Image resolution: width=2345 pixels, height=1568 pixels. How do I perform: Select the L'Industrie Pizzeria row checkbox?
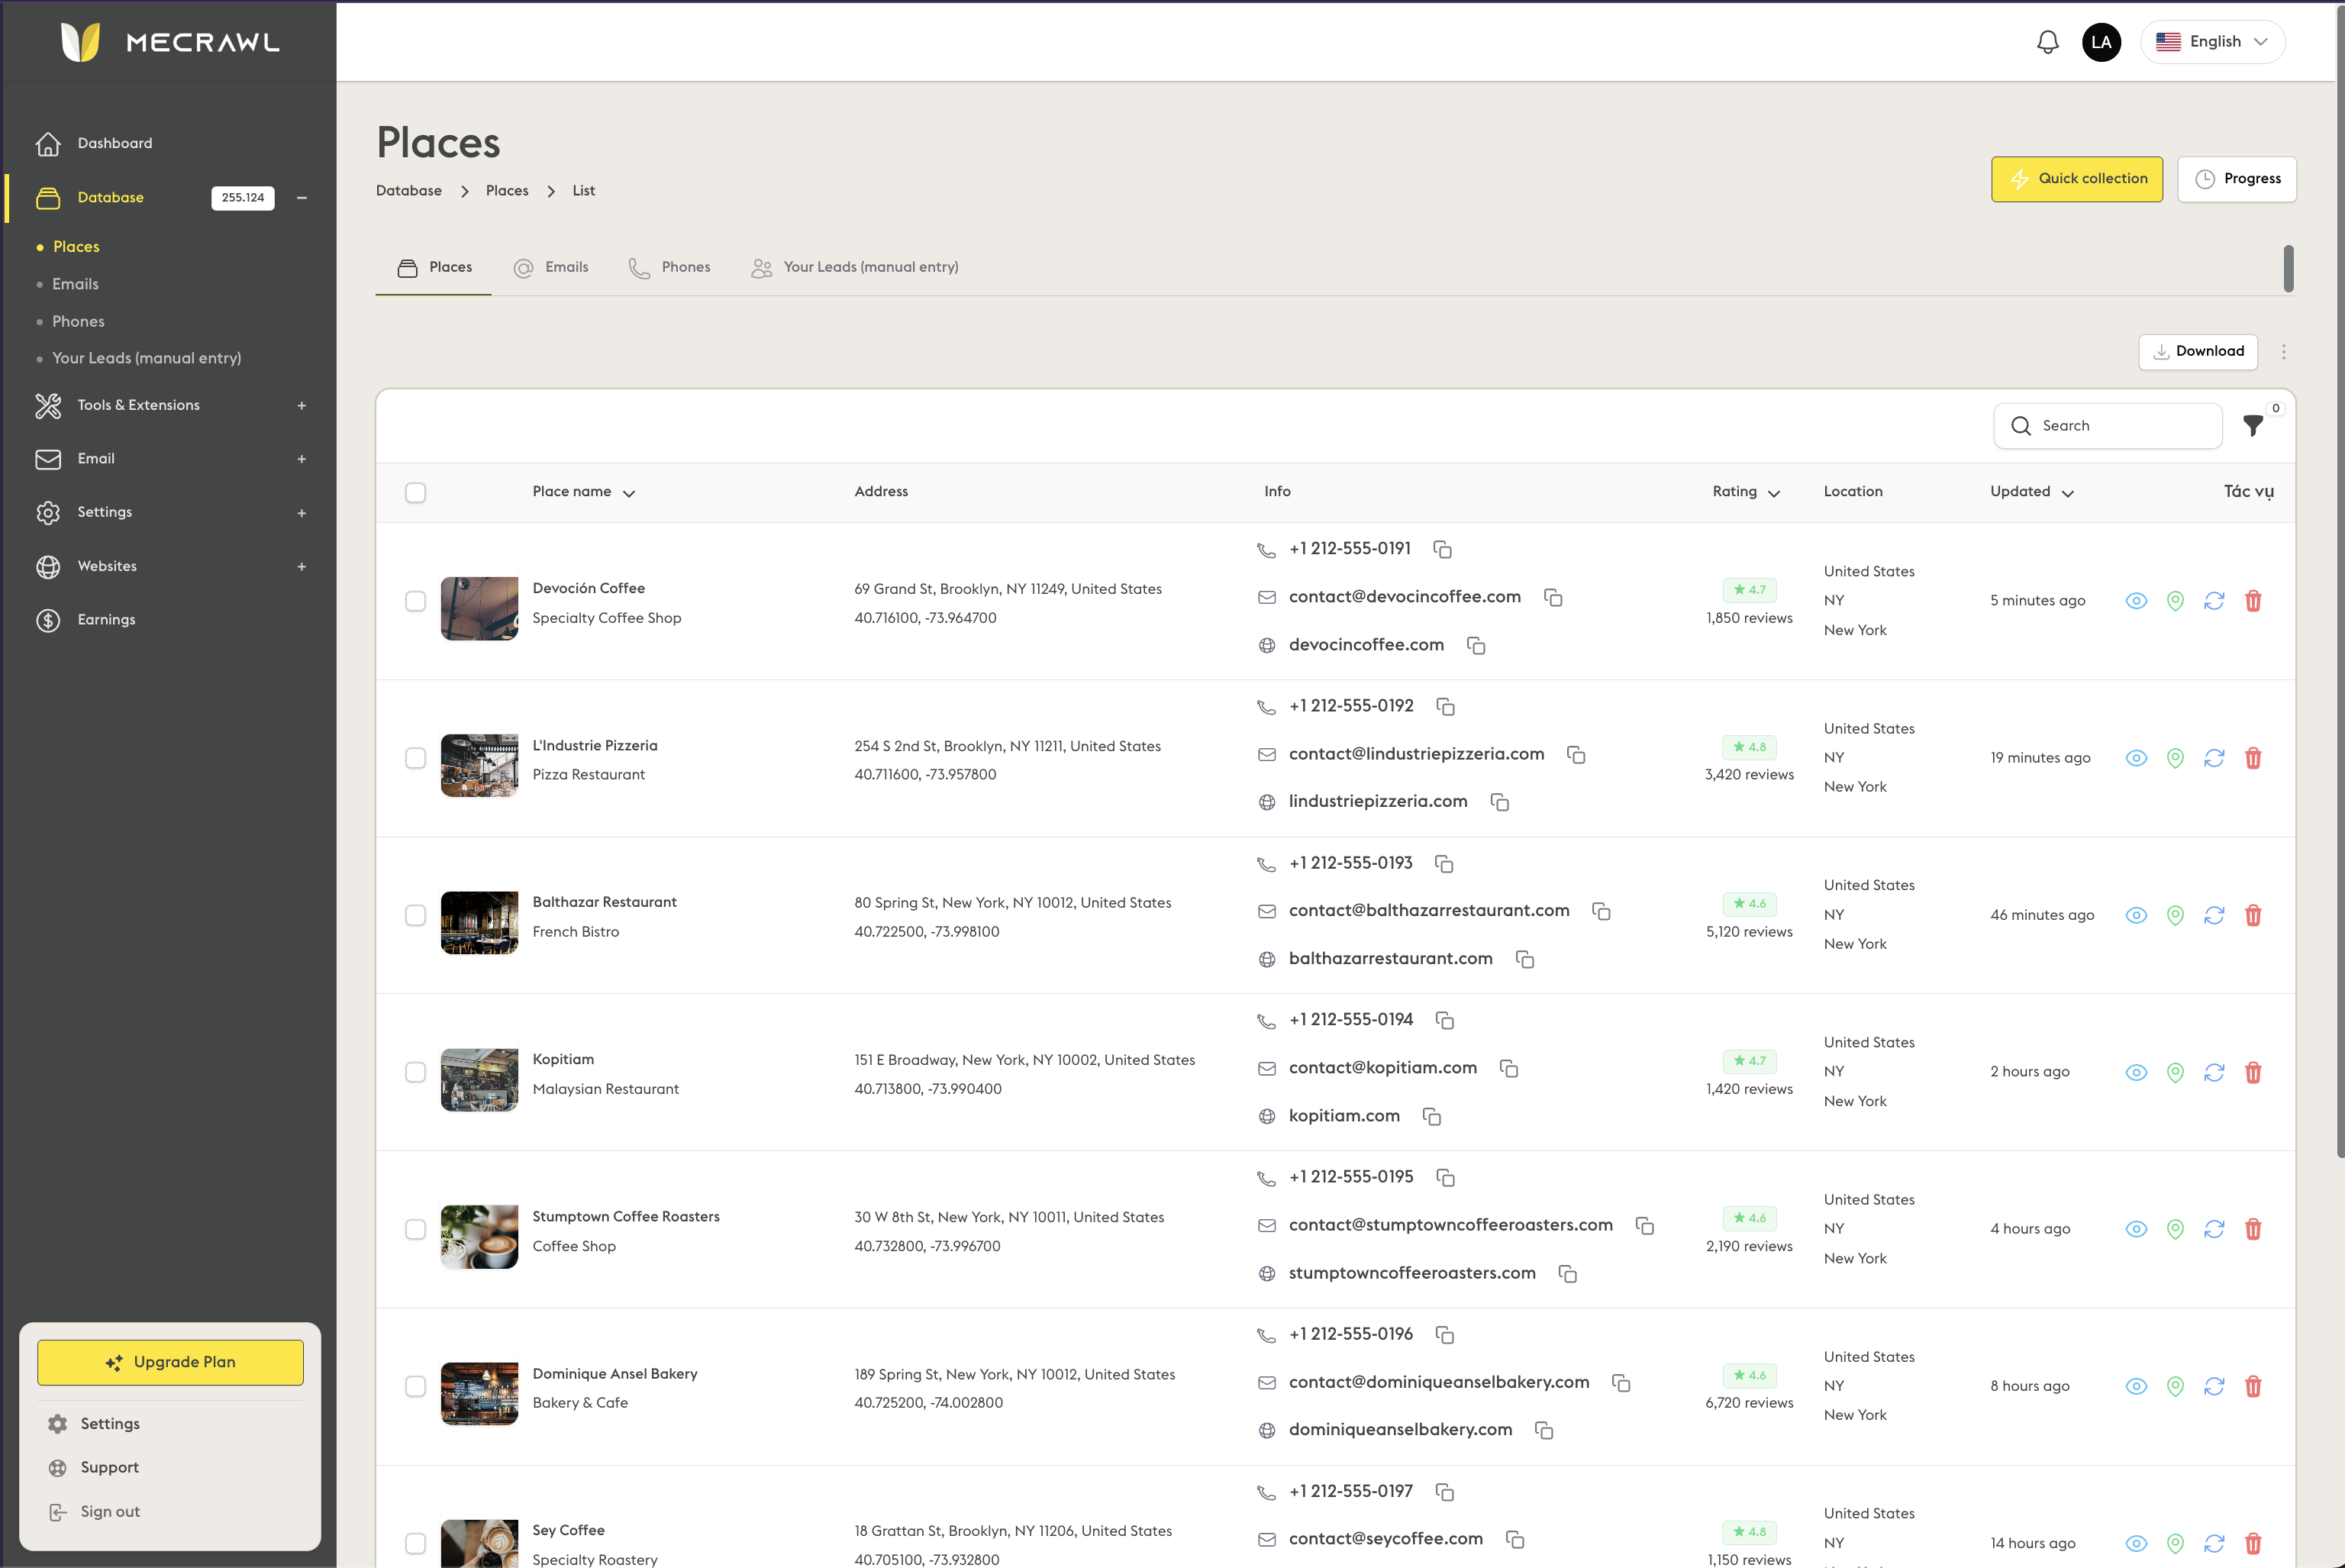click(x=416, y=758)
